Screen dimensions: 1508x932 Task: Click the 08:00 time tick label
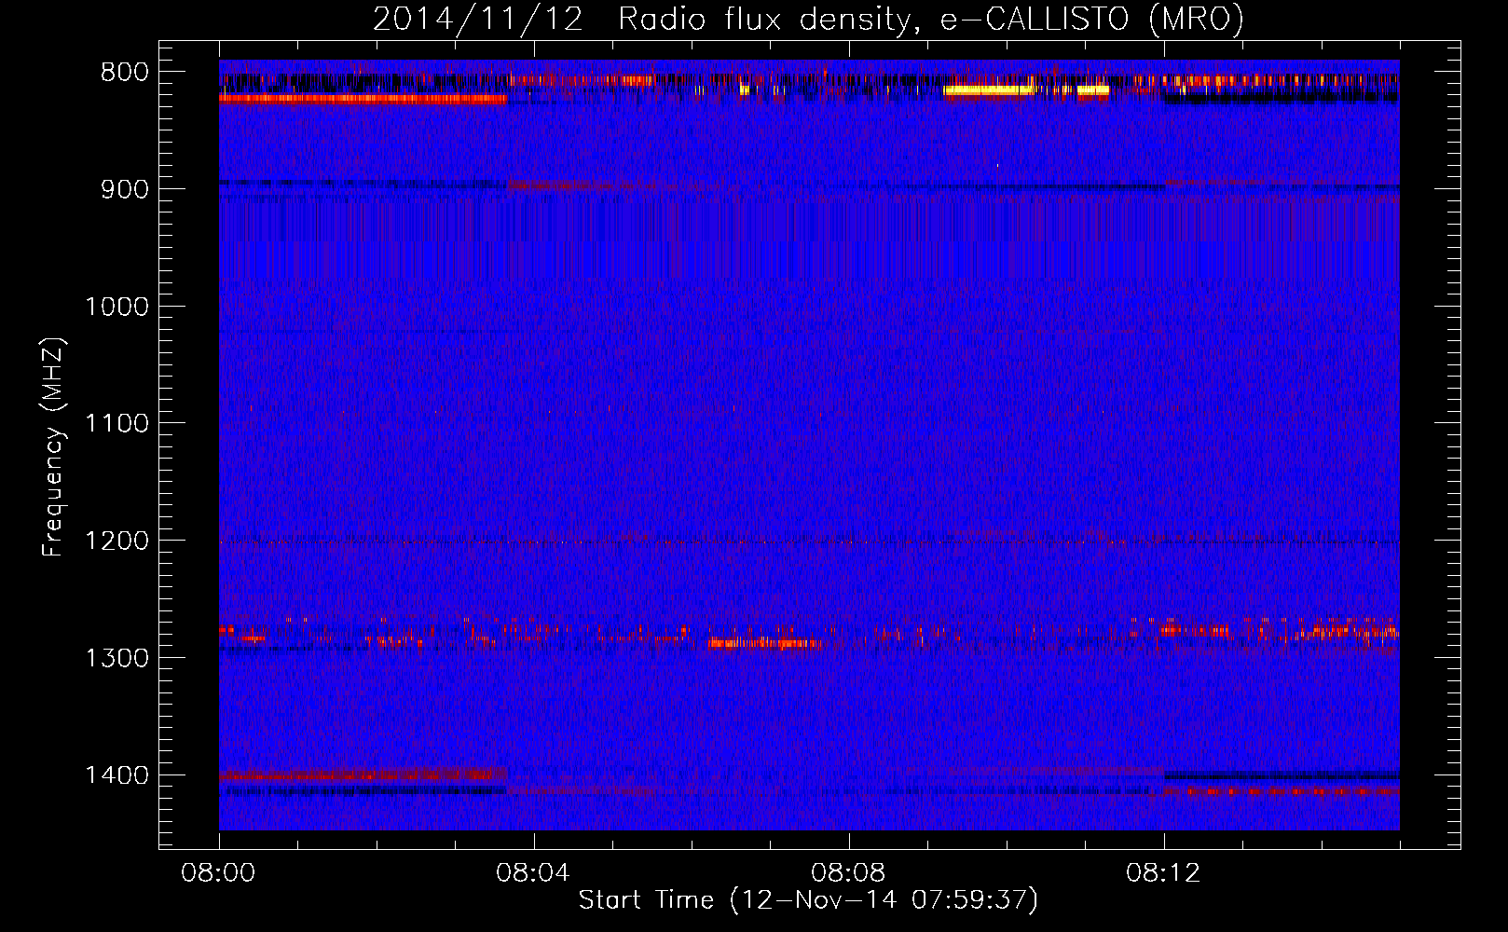pos(219,873)
